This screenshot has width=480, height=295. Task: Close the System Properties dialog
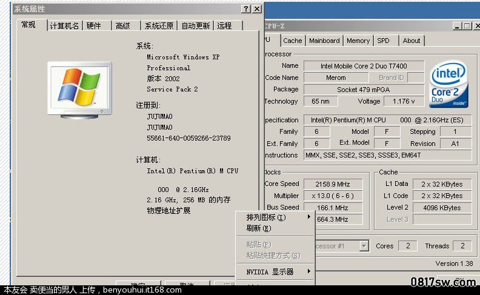point(257,9)
